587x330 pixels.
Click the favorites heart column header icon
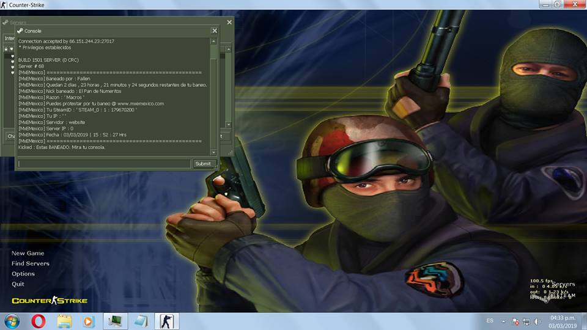click(12, 49)
